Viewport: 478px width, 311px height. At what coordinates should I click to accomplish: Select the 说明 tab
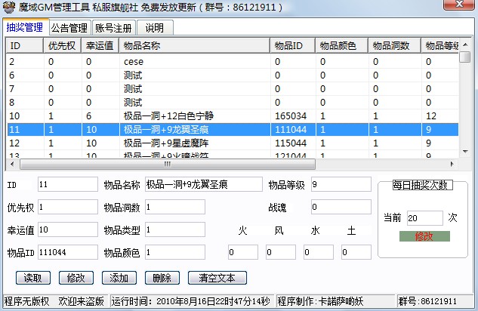[154, 29]
